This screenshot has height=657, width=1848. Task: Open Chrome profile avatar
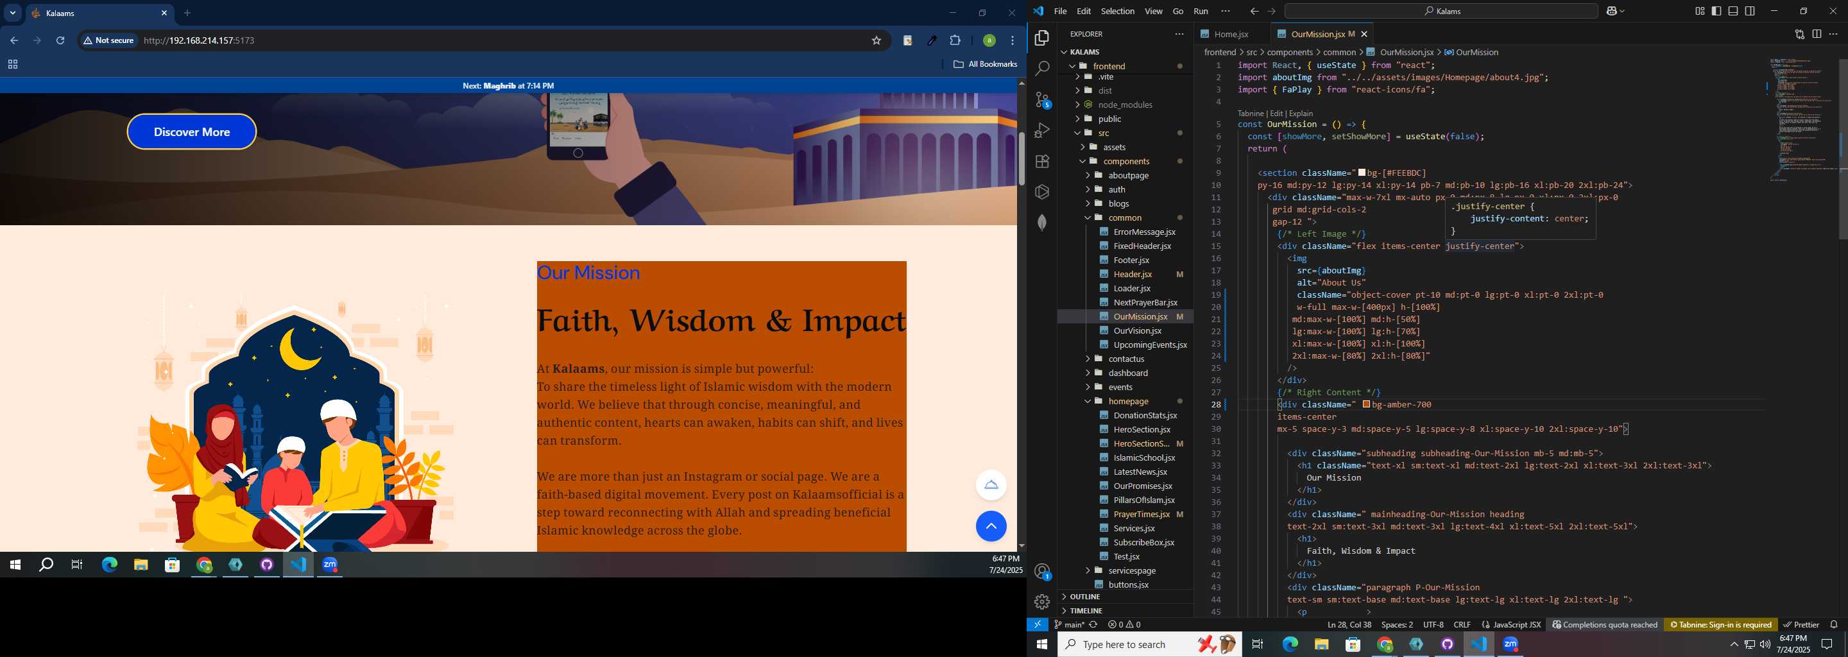(x=989, y=41)
